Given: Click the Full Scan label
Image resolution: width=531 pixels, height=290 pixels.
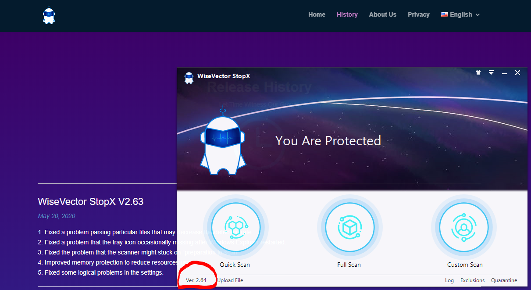Looking at the screenshot, I should pyautogui.click(x=349, y=265).
